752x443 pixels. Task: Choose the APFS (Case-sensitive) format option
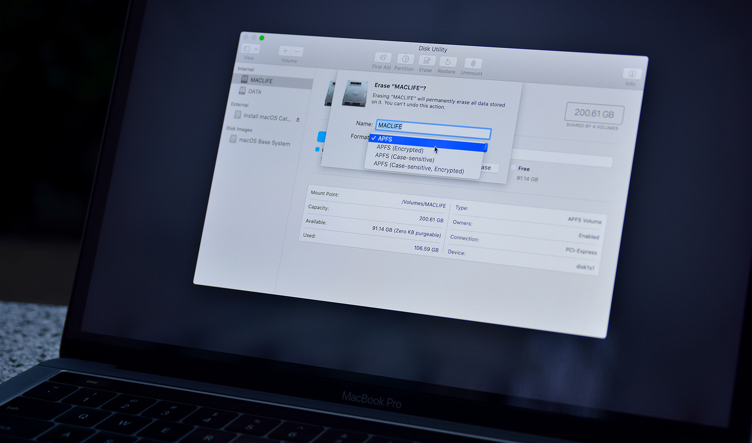coord(404,159)
